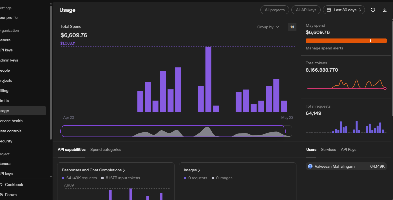Open the All API keys filter
This screenshot has width=393, height=200.
(306, 10)
